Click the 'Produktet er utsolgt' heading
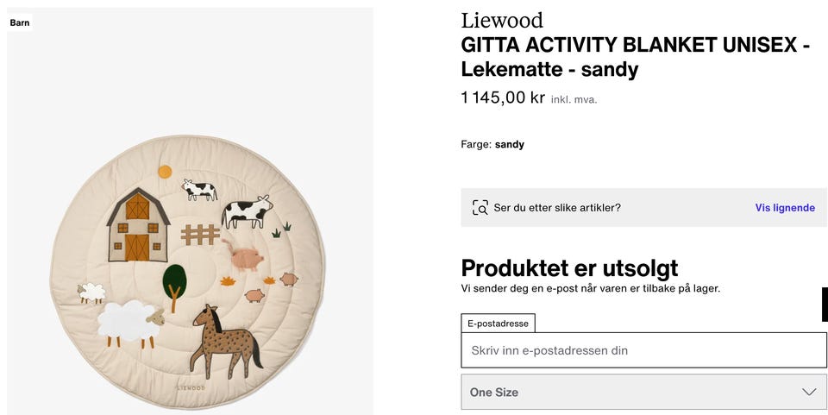 (x=569, y=267)
